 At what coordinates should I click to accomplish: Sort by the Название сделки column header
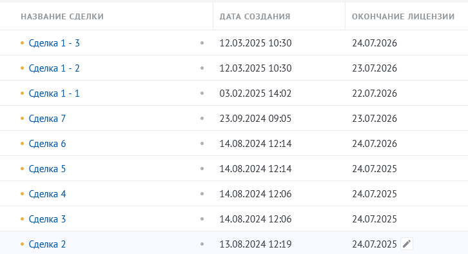[x=62, y=16]
